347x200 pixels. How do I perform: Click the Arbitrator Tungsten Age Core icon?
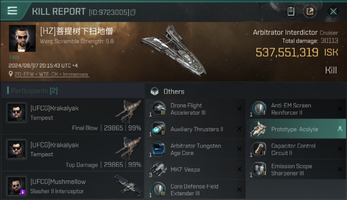[x=158, y=149]
